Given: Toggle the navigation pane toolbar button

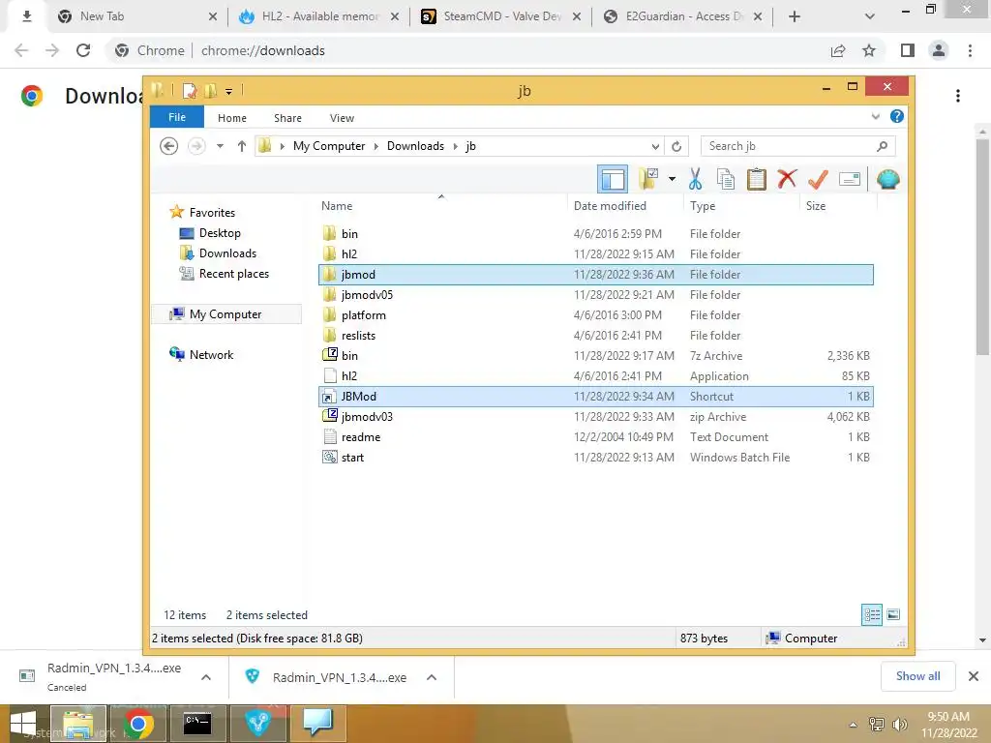Looking at the screenshot, I should tap(612, 179).
